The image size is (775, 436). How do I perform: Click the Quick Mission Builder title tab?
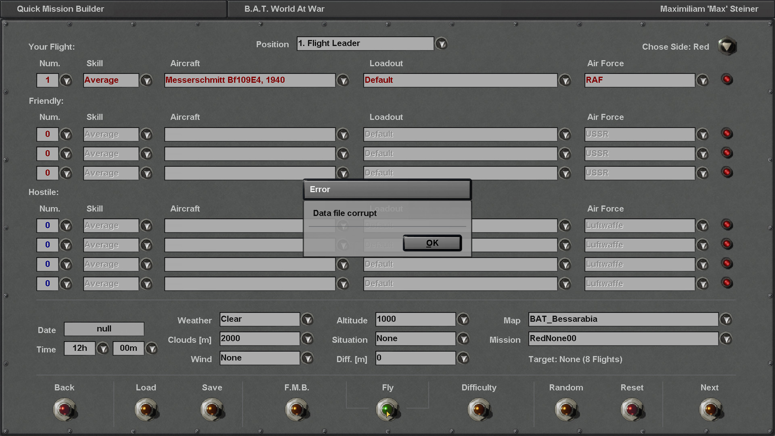click(x=61, y=9)
